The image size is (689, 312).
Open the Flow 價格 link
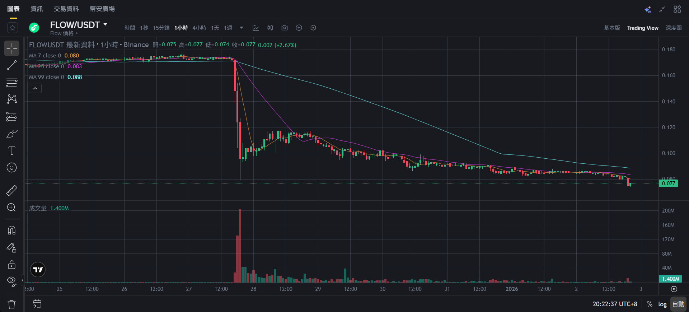point(64,33)
